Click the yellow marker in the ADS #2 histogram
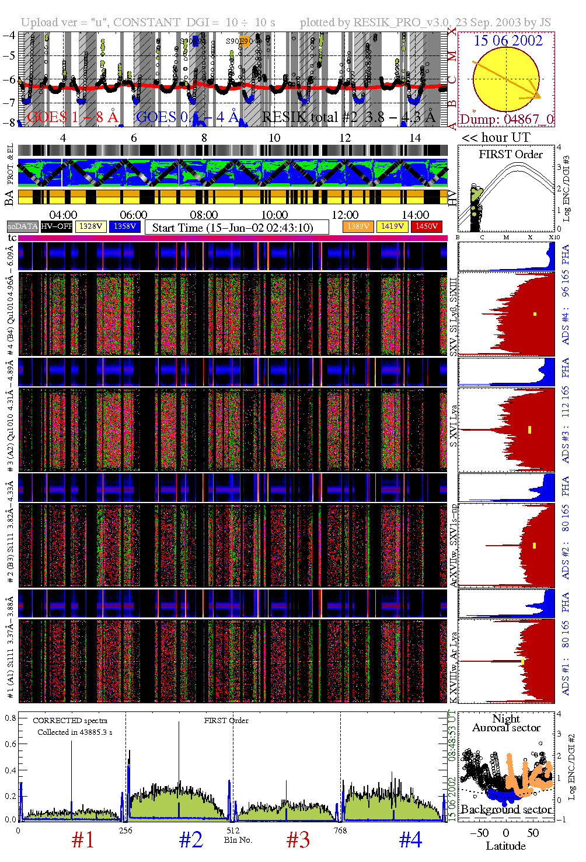 click(x=534, y=546)
